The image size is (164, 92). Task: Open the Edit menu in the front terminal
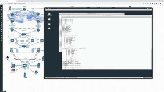(x=65, y=17)
